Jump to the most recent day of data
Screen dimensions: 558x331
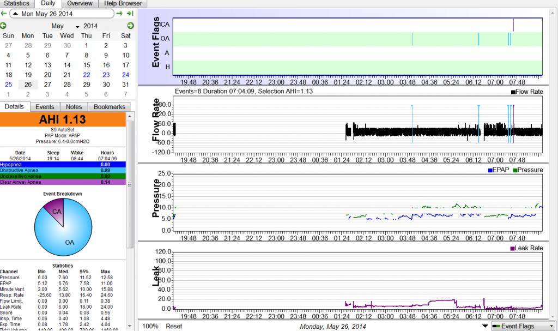click(x=130, y=13)
